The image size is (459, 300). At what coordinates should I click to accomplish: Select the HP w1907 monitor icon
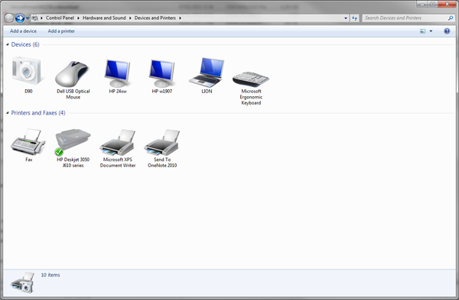[x=162, y=73]
